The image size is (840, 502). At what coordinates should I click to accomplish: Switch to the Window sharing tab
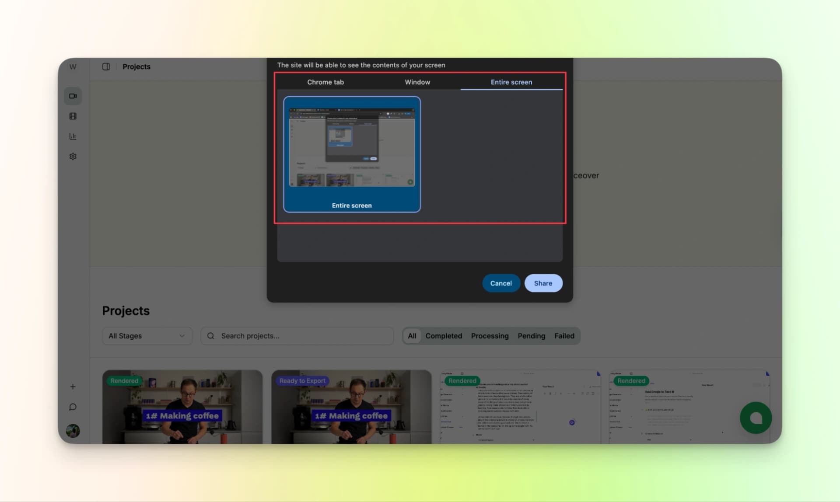[x=417, y=82]
